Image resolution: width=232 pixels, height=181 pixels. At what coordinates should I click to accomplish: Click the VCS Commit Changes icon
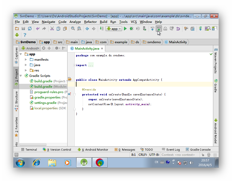point(159,29)
